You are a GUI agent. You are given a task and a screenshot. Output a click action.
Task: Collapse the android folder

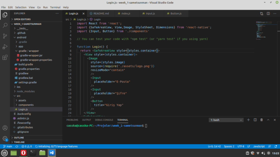coord(36,37)
